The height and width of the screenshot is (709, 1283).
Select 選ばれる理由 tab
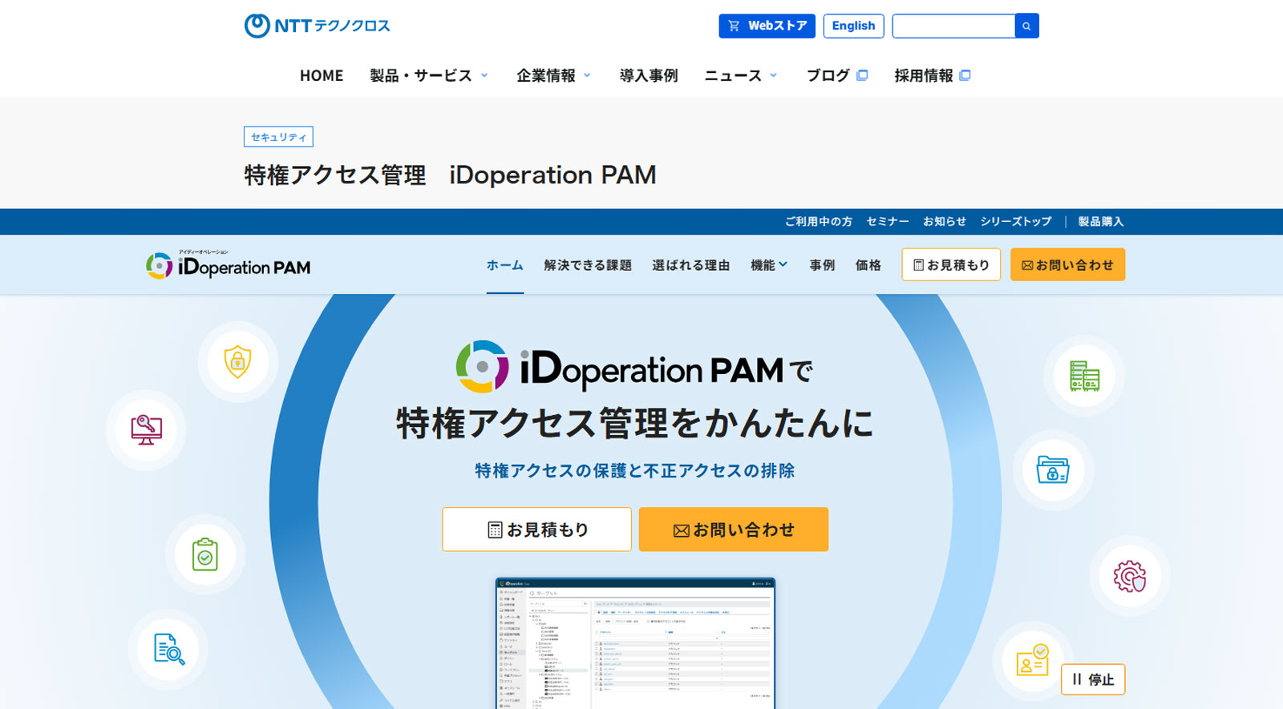tap(691, 265)
